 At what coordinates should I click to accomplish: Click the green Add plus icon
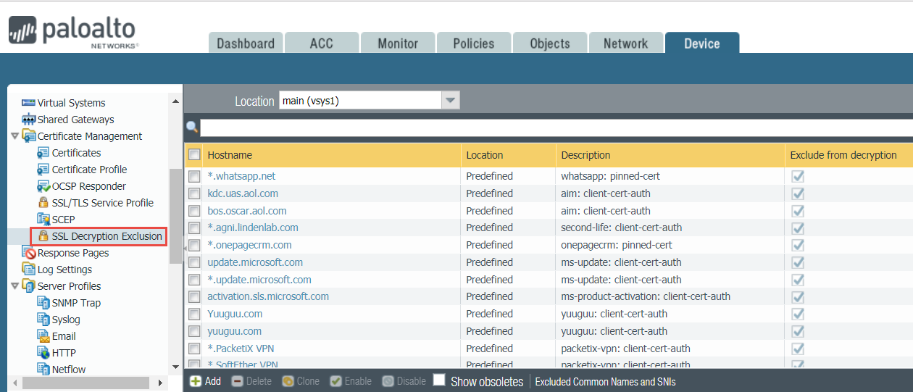coord(196,381)
